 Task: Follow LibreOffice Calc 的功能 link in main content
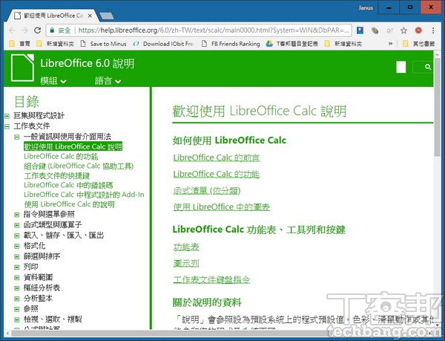point(217,174)
